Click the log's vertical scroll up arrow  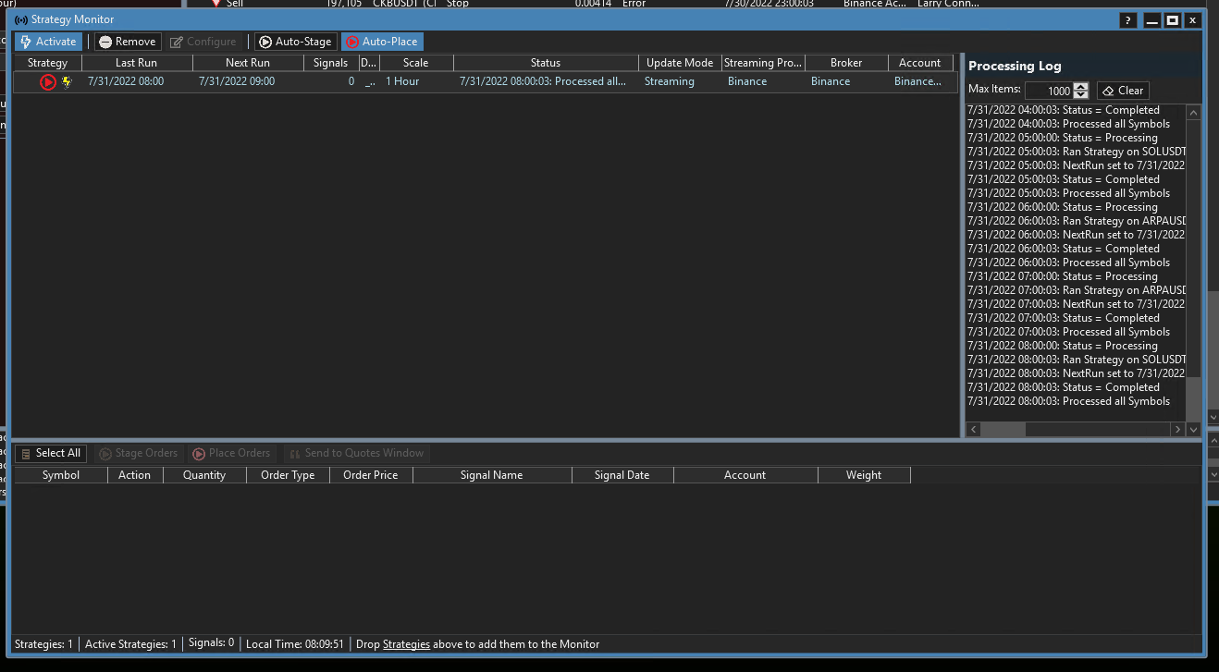coord(1193,113)
